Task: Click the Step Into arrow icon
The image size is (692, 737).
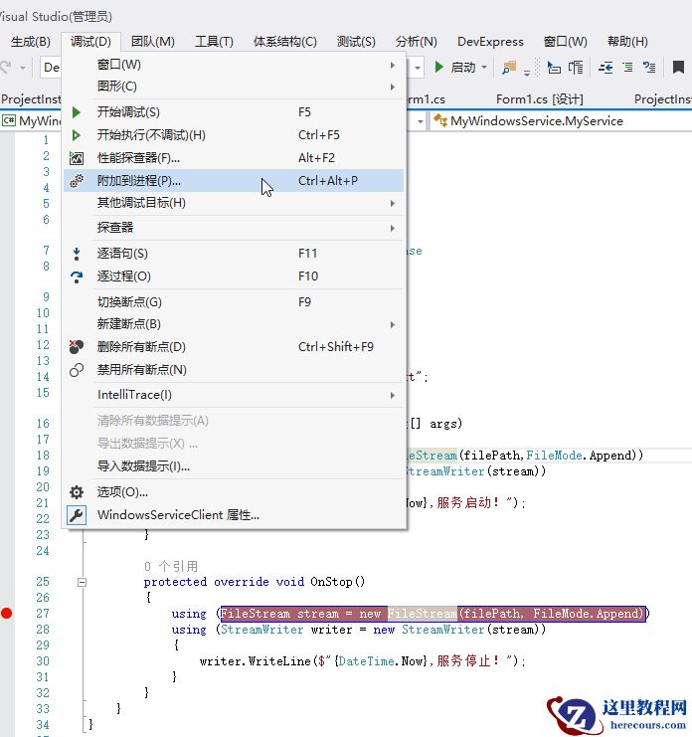Action: pyautogui.click(x=77, y=254)
